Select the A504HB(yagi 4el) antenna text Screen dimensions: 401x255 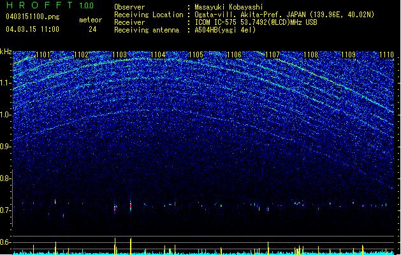(225, 30)
